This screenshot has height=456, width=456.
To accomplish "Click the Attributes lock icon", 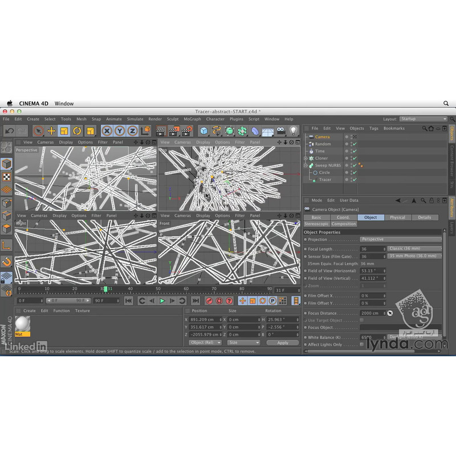I will coord(431,201).
